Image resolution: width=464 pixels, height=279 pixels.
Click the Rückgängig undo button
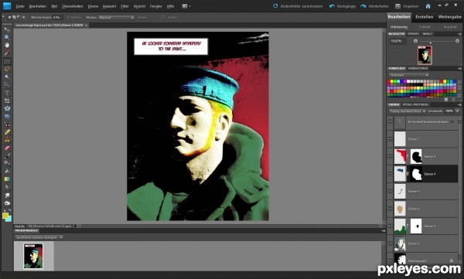[343, 6]
